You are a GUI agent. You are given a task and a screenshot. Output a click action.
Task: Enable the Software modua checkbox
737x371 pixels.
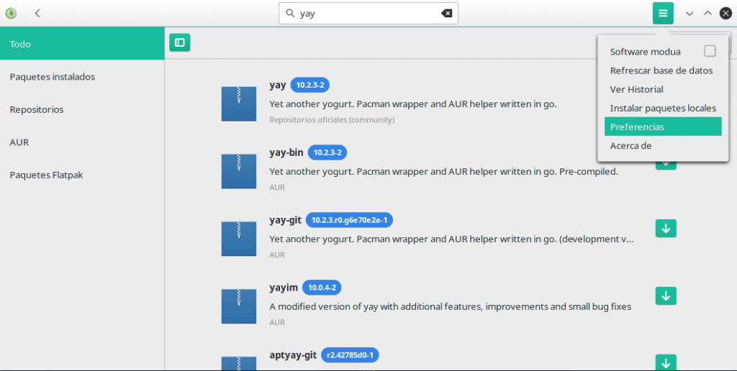pyautogui.click(x=710, y=51)
